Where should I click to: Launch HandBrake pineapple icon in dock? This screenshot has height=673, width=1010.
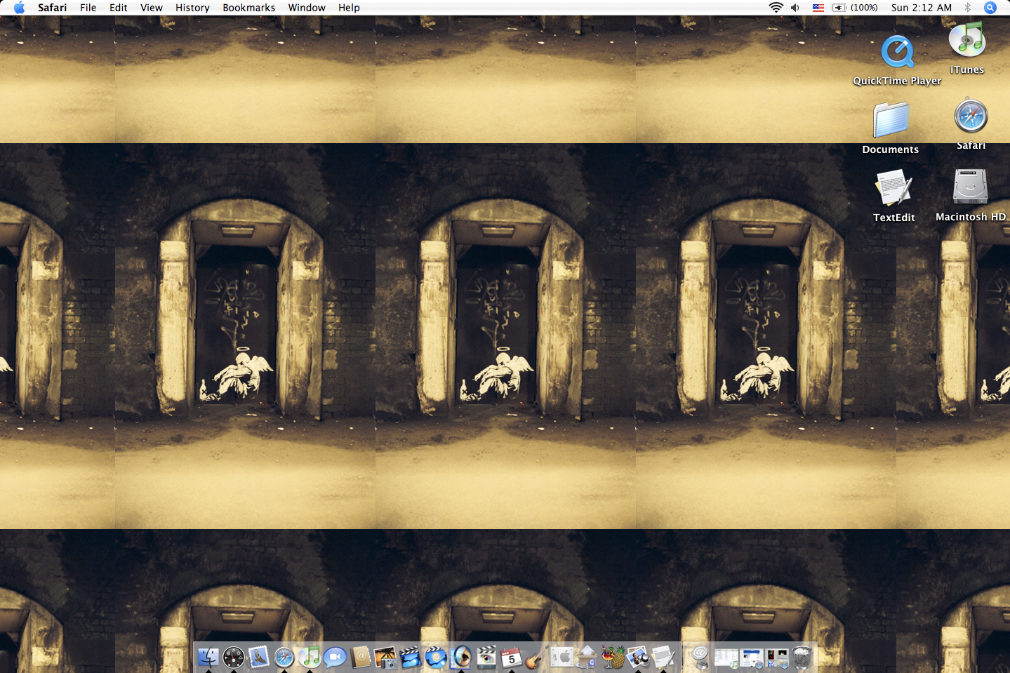613,657
